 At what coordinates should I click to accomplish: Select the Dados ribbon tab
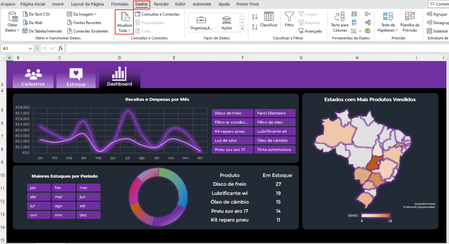click(142, 4)
